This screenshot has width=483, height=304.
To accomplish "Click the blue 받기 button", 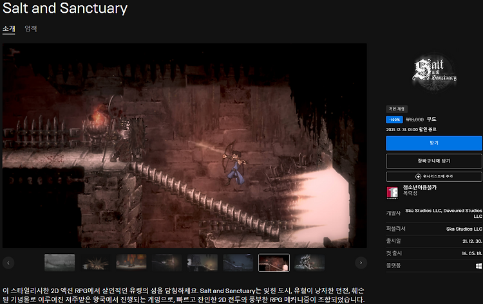I will (x=433, y=143).
